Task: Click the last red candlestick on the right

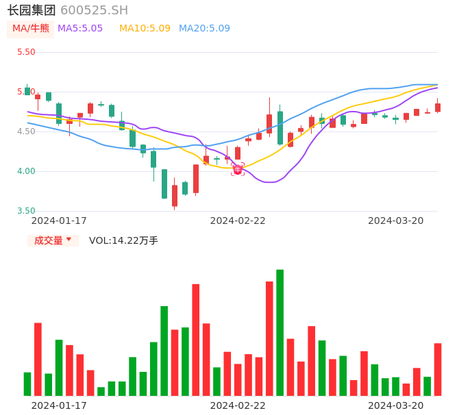Action: tap(437, 107)
